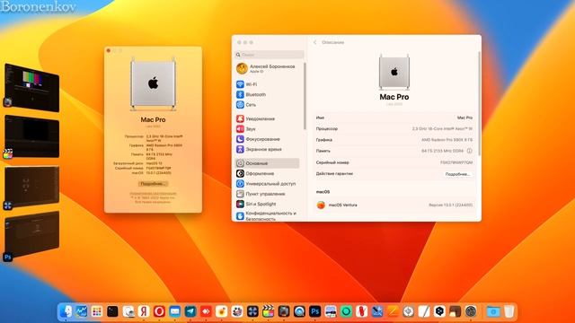575x323 pixels.
Task: Open the blue Downloads folder in the Dock
Action: [493, 311]
